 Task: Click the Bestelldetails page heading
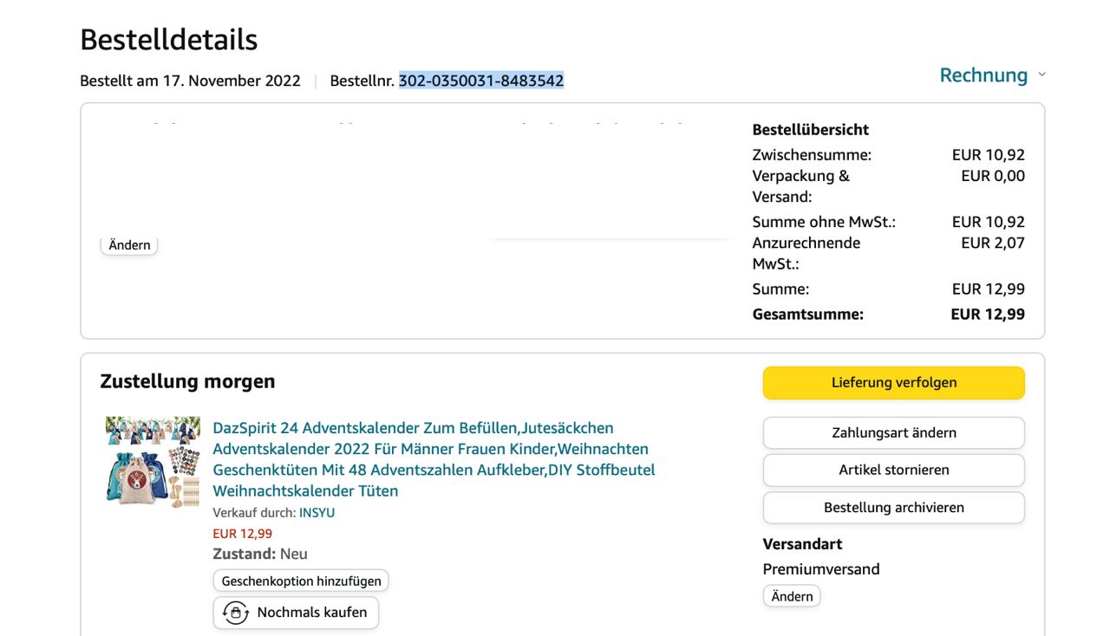[x=169, y=40]
